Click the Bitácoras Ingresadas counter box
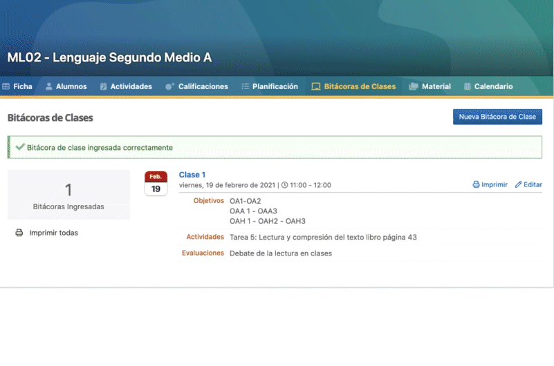This screenshot has height=366, width=554. click(x=68, y=195)
